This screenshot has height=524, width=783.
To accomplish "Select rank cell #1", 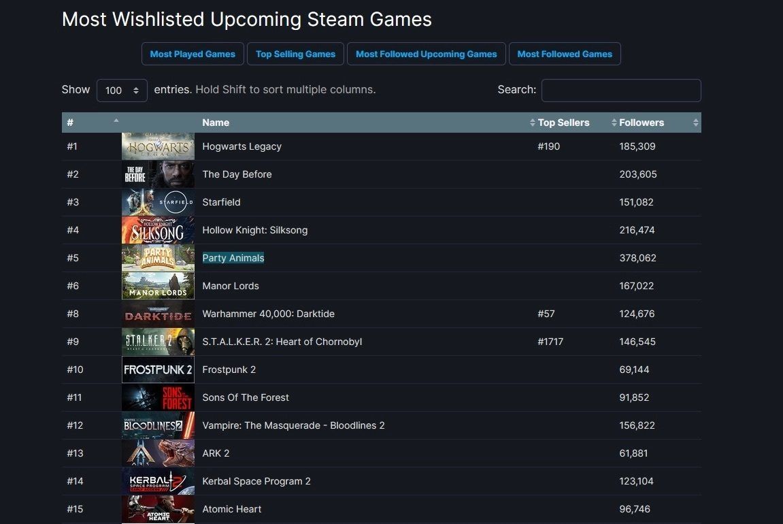I will (x=72, y=146).
